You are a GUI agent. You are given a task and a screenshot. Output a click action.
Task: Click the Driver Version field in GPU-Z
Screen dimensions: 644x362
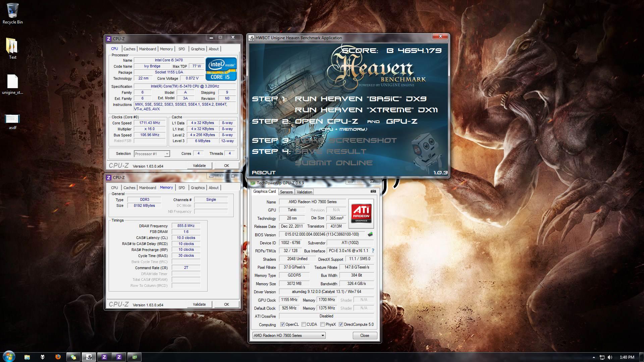click(x=326, y=292)
